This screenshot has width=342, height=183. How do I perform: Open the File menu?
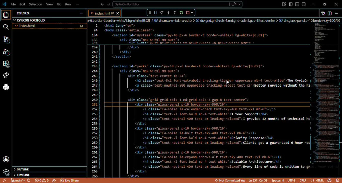tap(13, 4)
